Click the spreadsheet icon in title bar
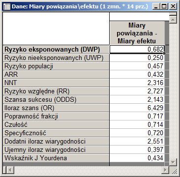The image size is (180, 177). point(7,6)
